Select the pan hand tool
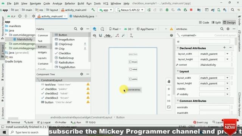The width and height of the screenshot is (242, 136). pos(169,82)
